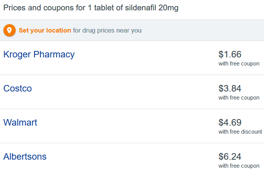
Task: Open the 'Set your location' link
Action: (45, 30)
